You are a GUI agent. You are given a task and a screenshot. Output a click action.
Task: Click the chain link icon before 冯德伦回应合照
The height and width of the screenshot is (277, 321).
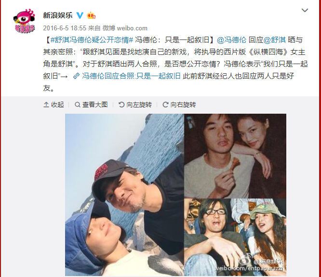76,76
